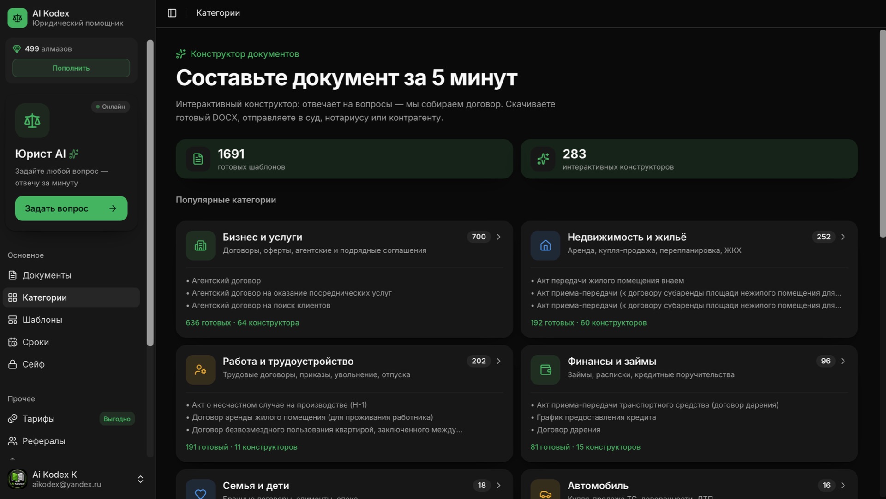Image resolution: width=886 pixels, height=499 pixels.
Task: Click 81 готовый · 15 конструкторов
Action: (585, 447)
